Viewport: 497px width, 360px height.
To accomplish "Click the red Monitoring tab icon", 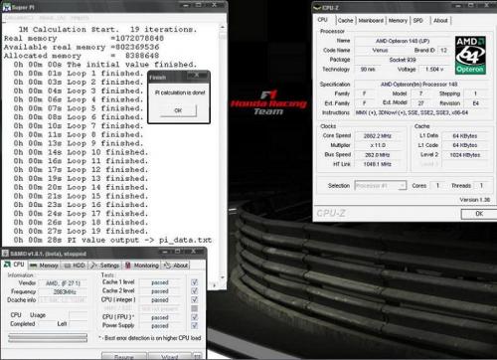I will pos(128,266).
